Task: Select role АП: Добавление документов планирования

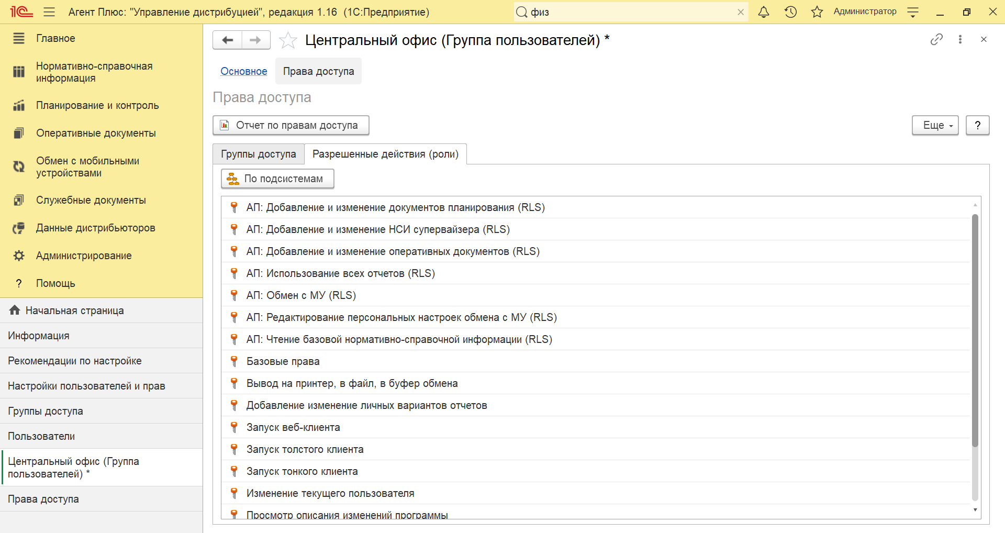Action: (x=596, y=207)
